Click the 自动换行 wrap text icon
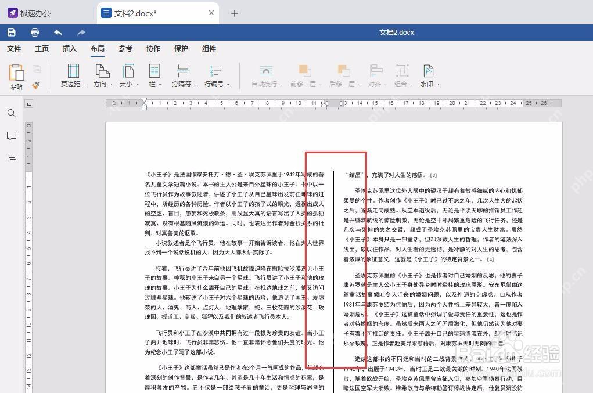Screen dimensions: 593x393 click(266, 71)
